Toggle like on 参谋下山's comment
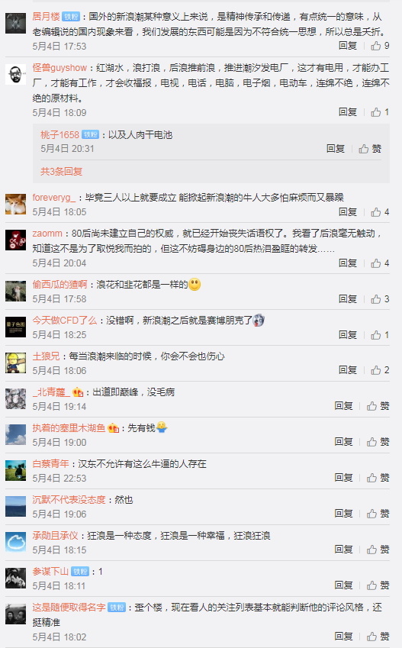 (x=378, y=585)
